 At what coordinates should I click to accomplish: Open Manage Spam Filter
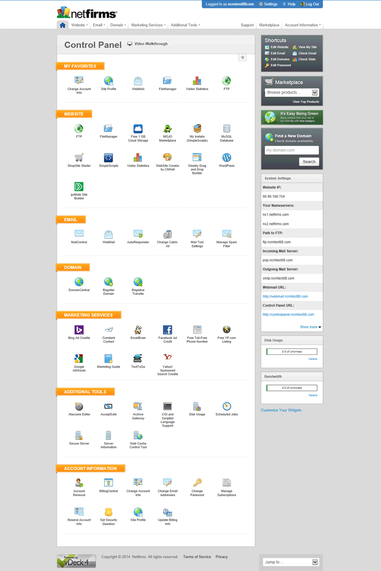click(x=226, y=234)
